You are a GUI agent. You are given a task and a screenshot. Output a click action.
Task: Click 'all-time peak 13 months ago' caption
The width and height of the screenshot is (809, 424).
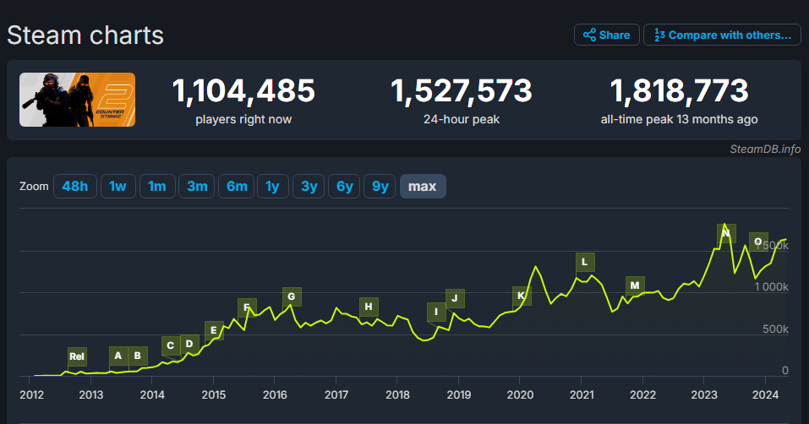[679, 120]
